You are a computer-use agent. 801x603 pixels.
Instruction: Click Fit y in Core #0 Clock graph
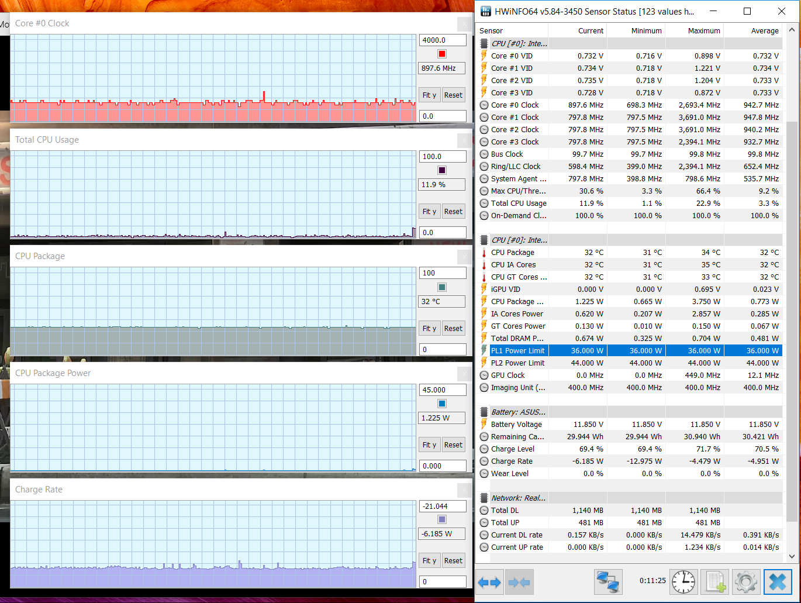(430, 95)
